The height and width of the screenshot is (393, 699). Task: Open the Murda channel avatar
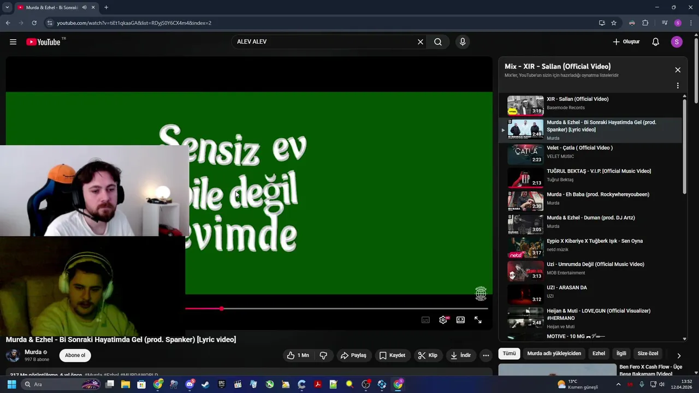point(13,355)
